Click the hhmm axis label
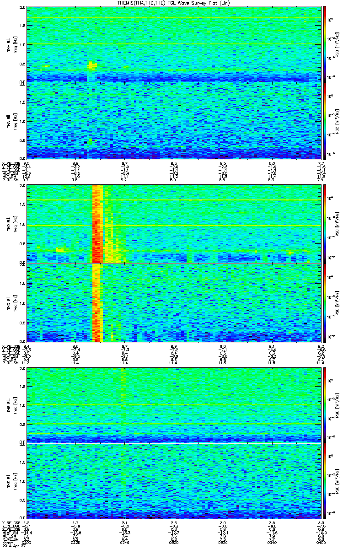This screenshot has width=343, height=549. (7, 542)
